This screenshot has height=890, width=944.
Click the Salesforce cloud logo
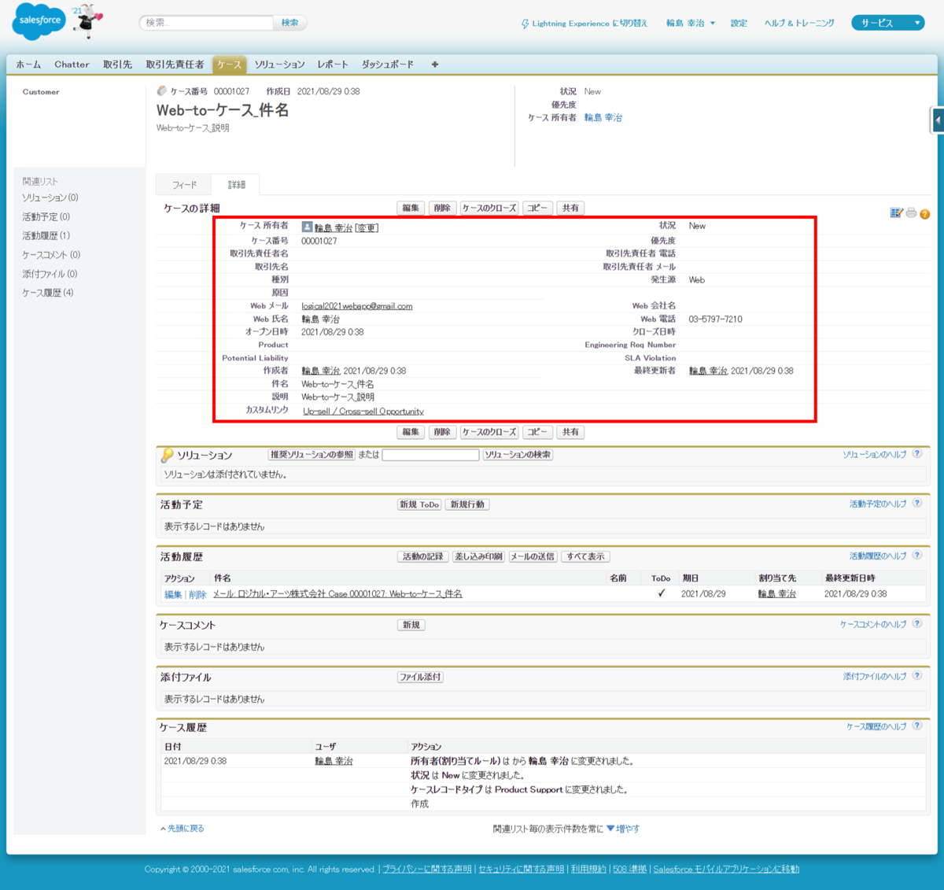coord(39,21)
